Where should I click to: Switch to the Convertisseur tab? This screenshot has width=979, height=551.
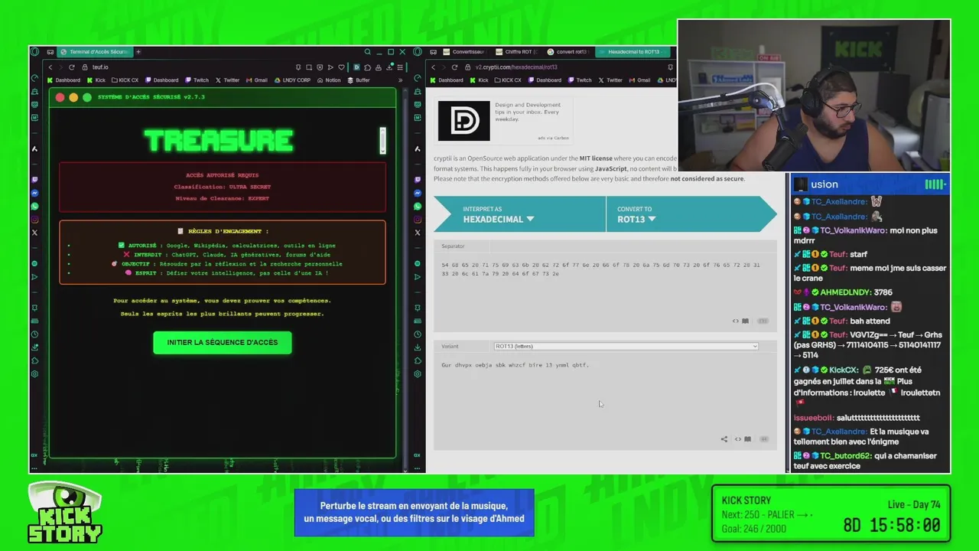tap(463, 52)
